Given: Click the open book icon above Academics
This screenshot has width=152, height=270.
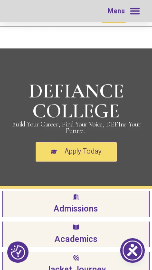Looking at the screenshot, I should tap(76, 227).
